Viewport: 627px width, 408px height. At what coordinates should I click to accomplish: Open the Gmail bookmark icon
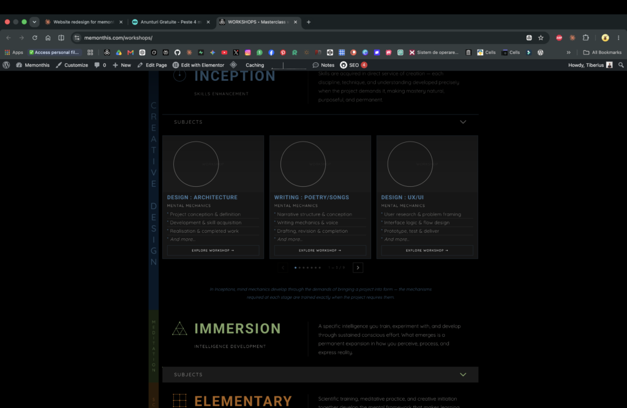(x=130, y=53)
